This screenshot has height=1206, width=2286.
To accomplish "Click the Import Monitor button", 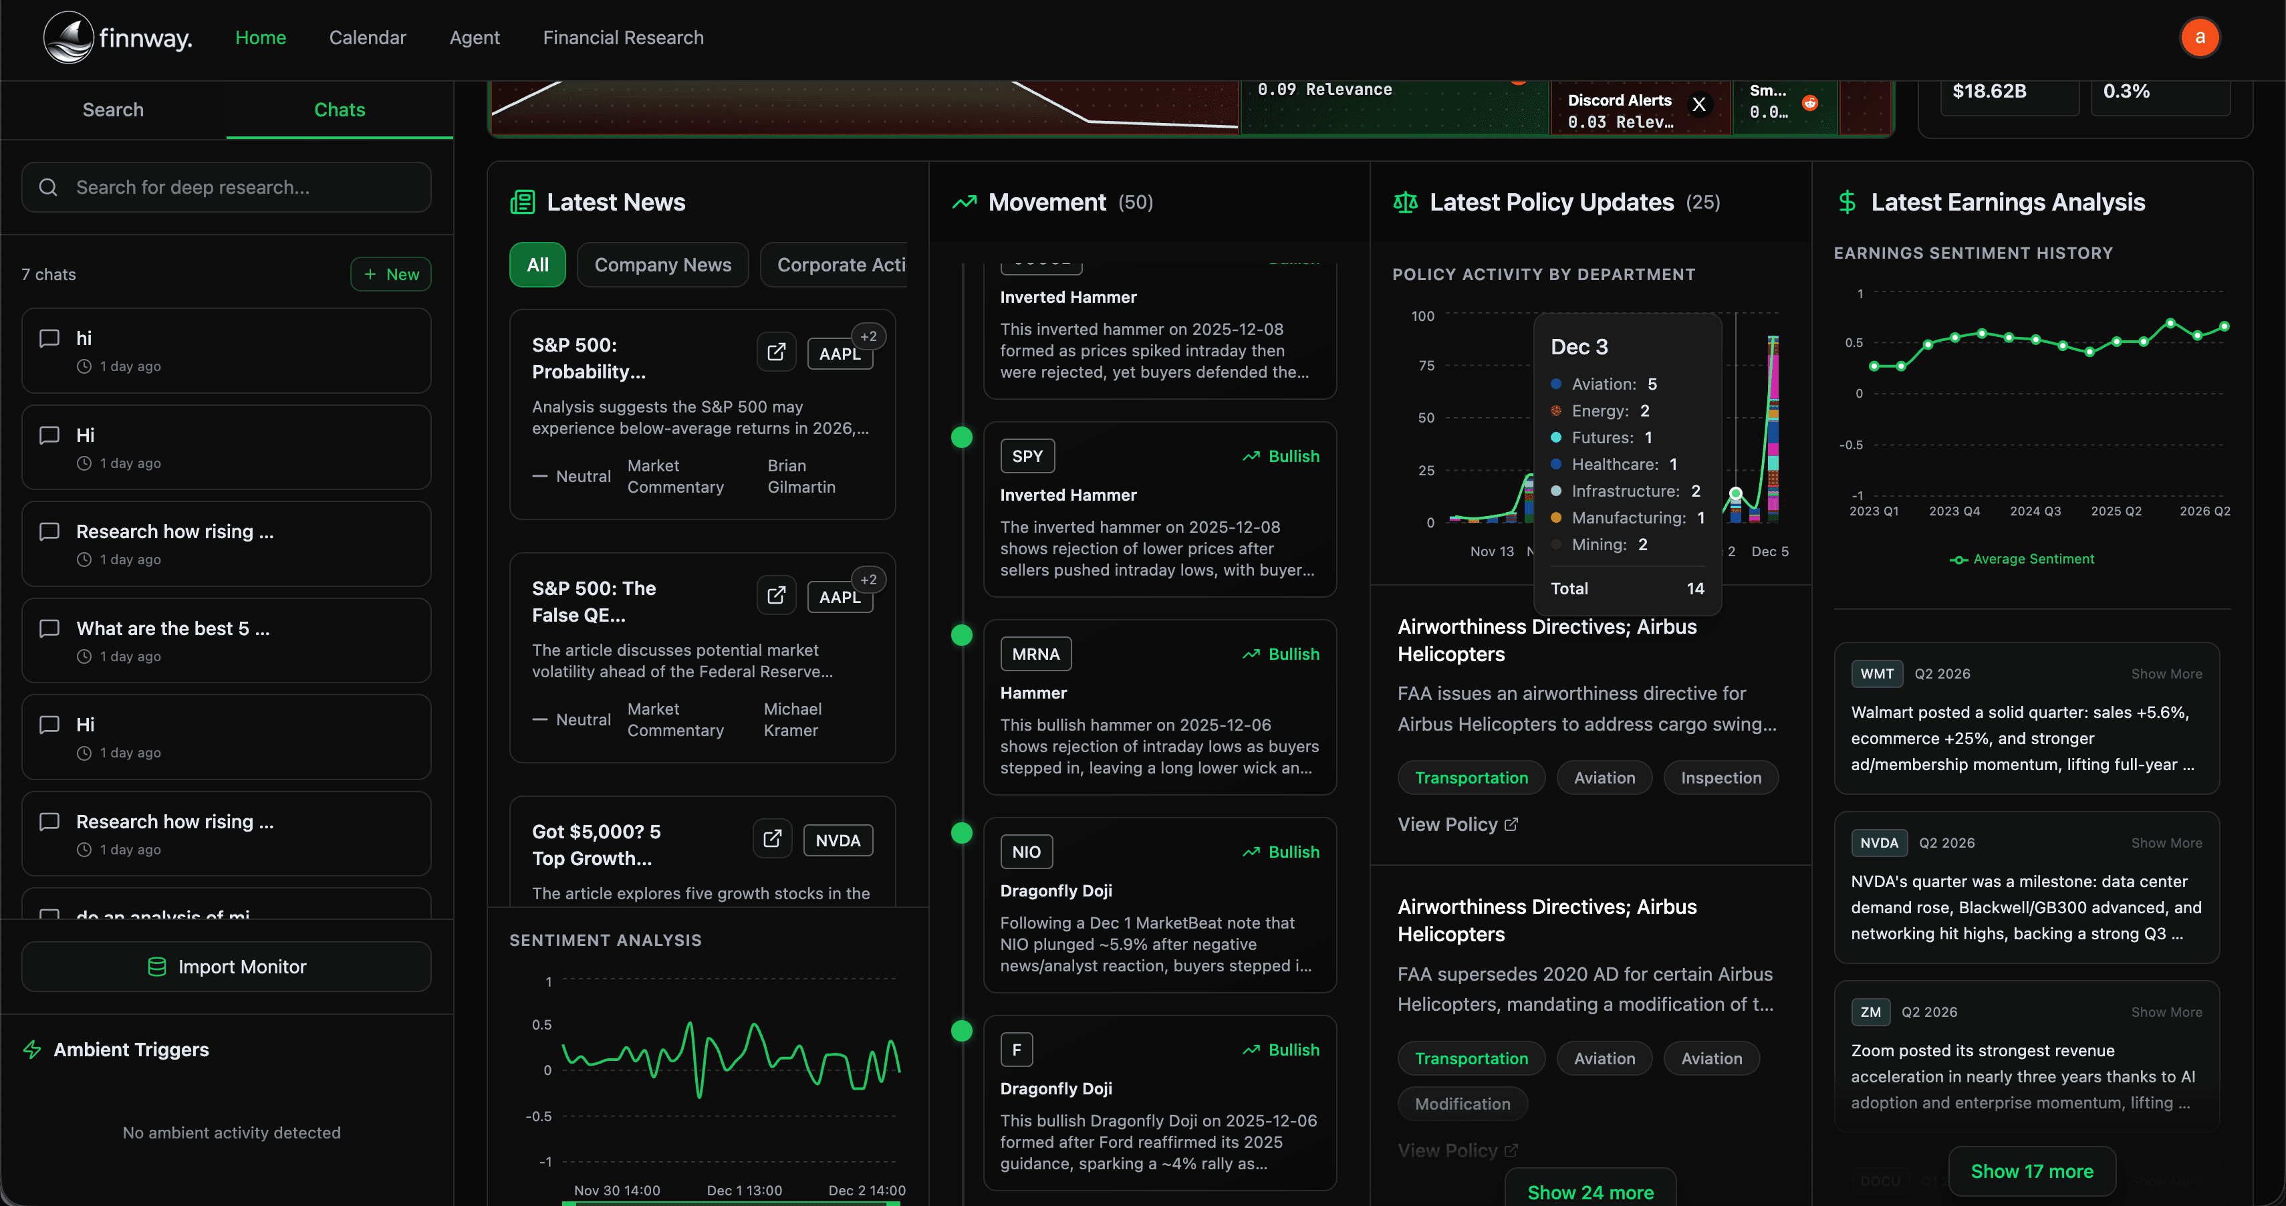I will 227,967.
